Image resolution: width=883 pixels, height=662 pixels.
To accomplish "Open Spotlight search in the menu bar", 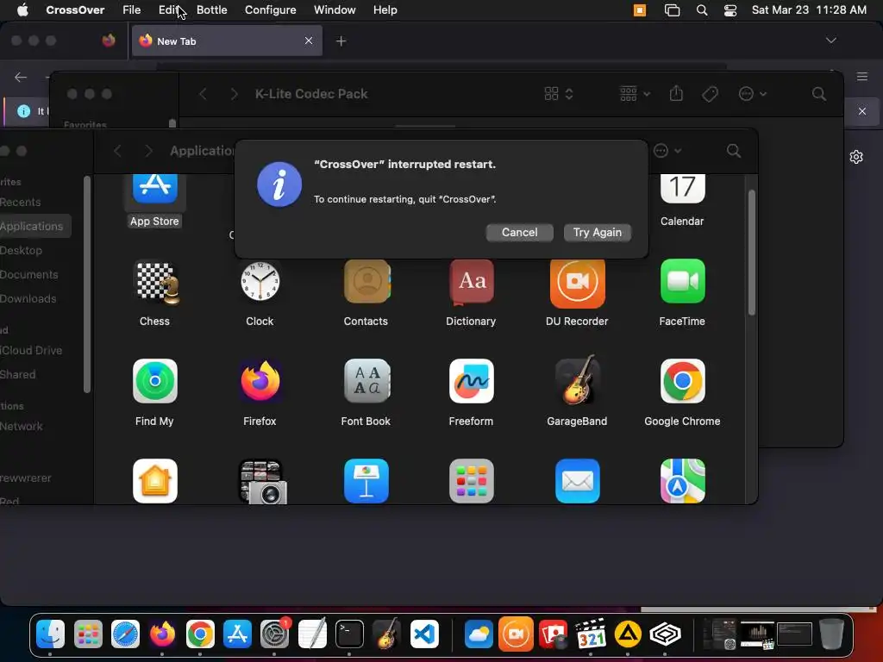I will coord(702,10).
